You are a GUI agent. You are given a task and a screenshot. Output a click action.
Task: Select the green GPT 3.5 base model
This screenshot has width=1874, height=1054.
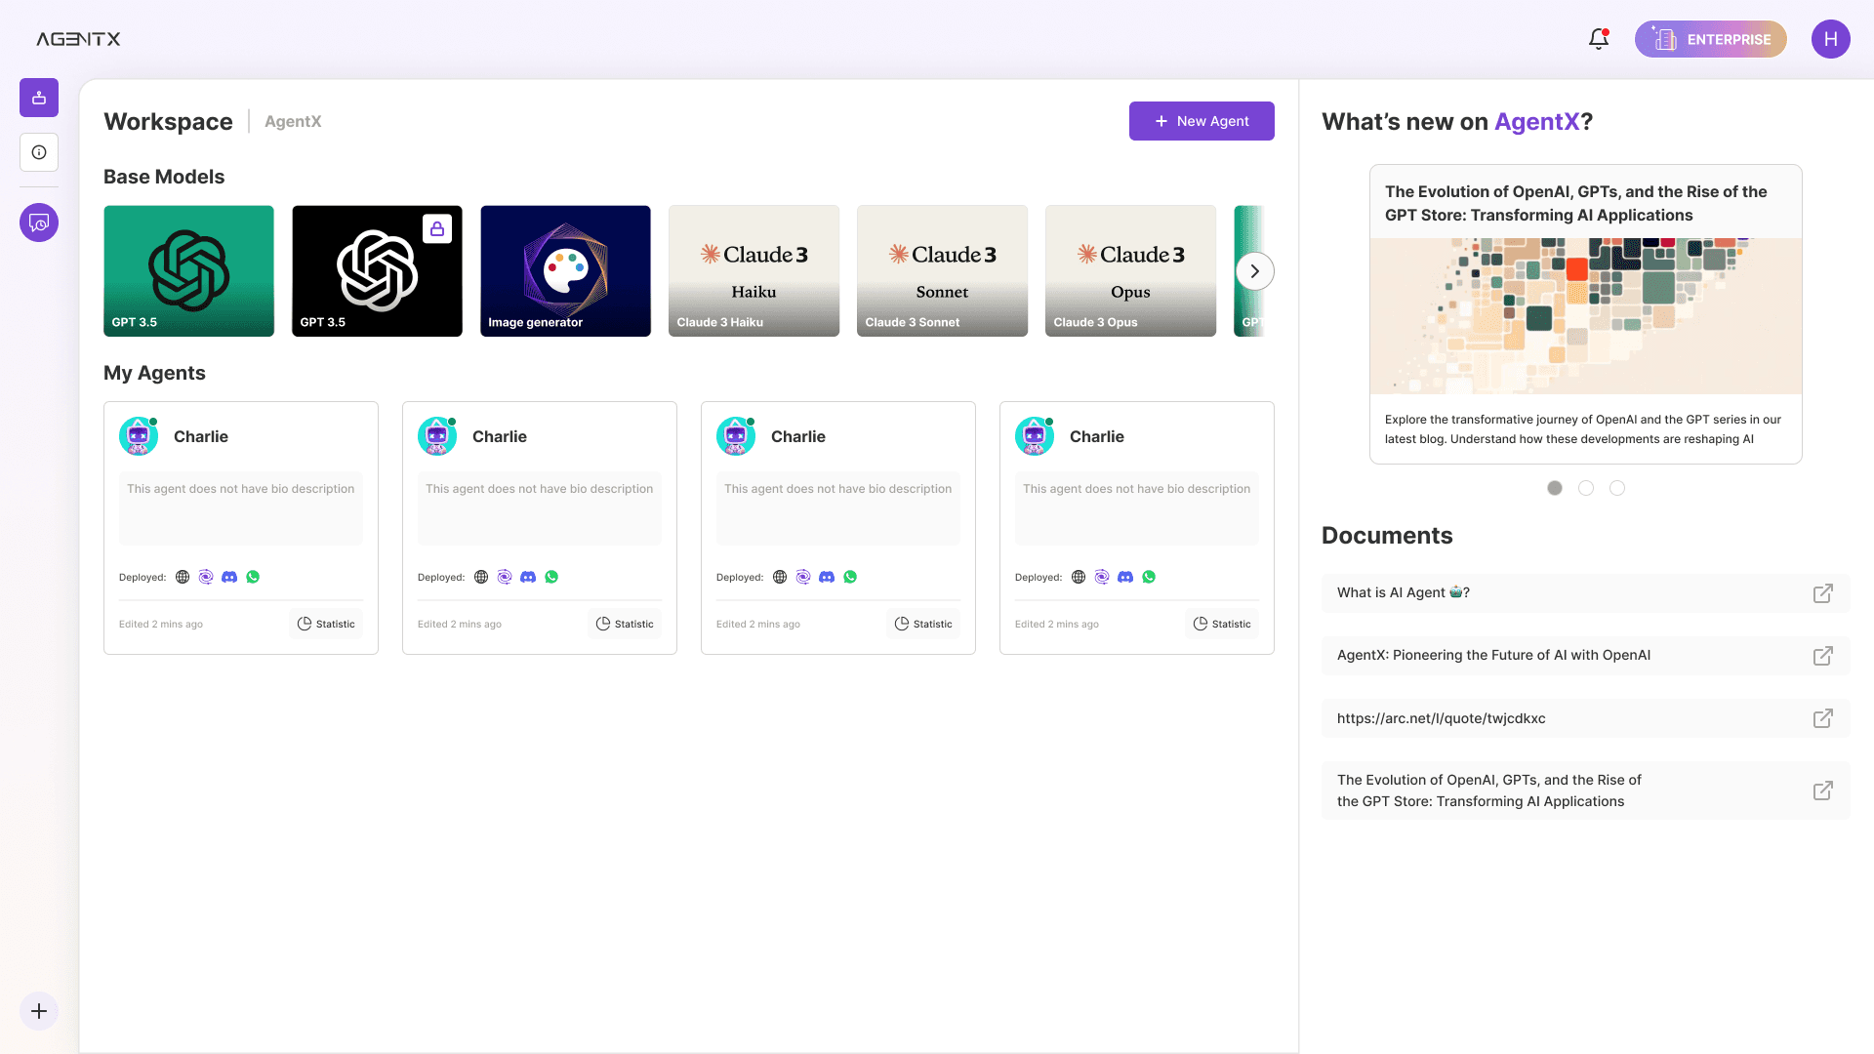(x=188, y=271)
